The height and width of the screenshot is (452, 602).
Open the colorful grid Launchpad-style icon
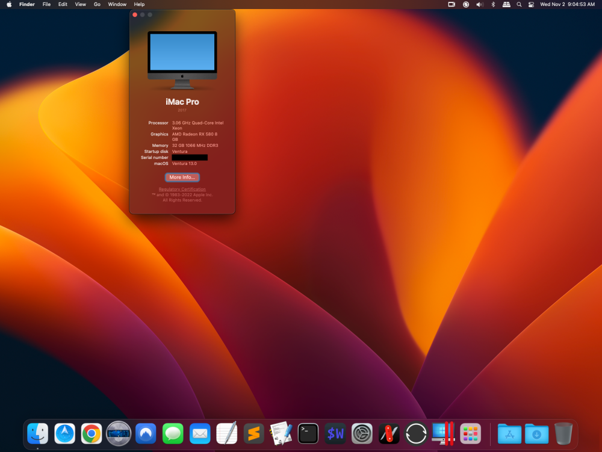point(470,433)
